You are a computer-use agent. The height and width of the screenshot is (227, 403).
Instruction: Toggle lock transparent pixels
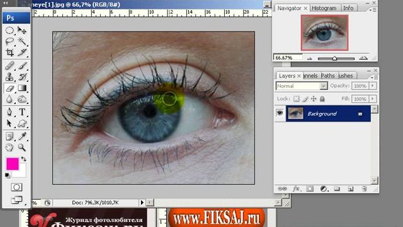pos(297,98)
